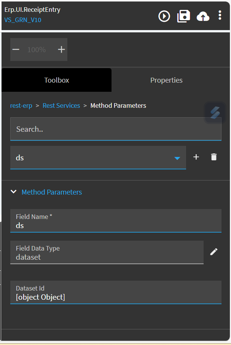Edit the Field Data Type with pencil icon

(213, 252)
